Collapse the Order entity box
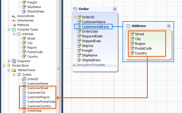182x113 pixels. click(115, 9)
